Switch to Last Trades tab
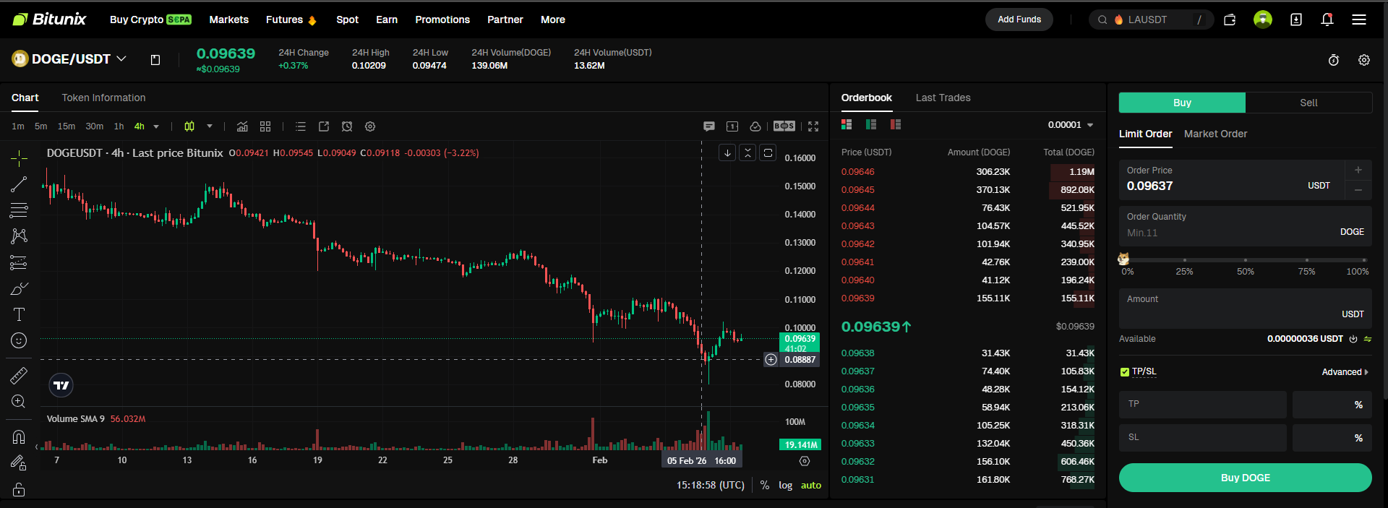 (x=943, y=98)
